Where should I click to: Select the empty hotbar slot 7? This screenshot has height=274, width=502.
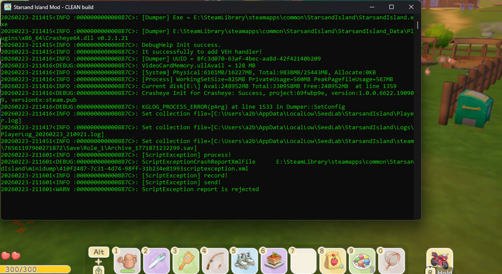(303, 261)
